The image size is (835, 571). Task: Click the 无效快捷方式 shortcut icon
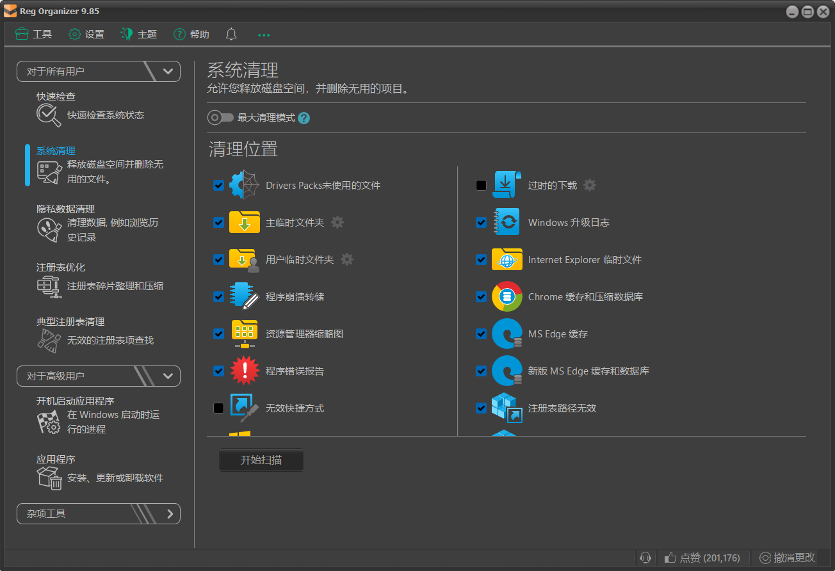point(244,408)
